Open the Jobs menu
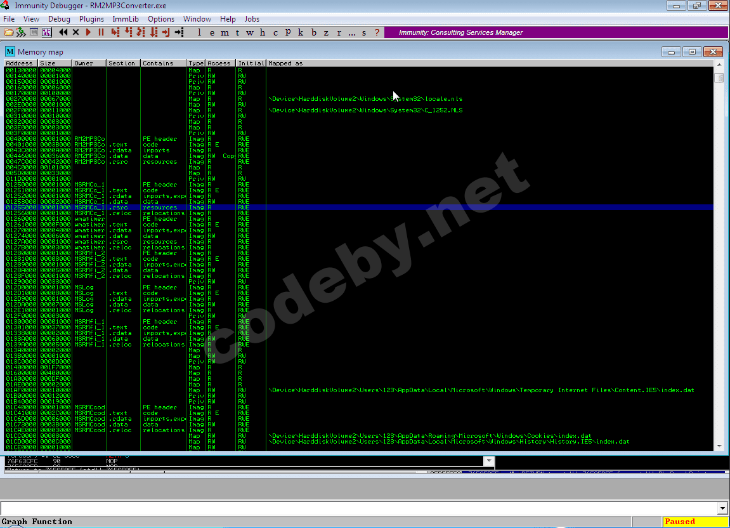Viewport: 730px width, 528px height. pos(252,19)
